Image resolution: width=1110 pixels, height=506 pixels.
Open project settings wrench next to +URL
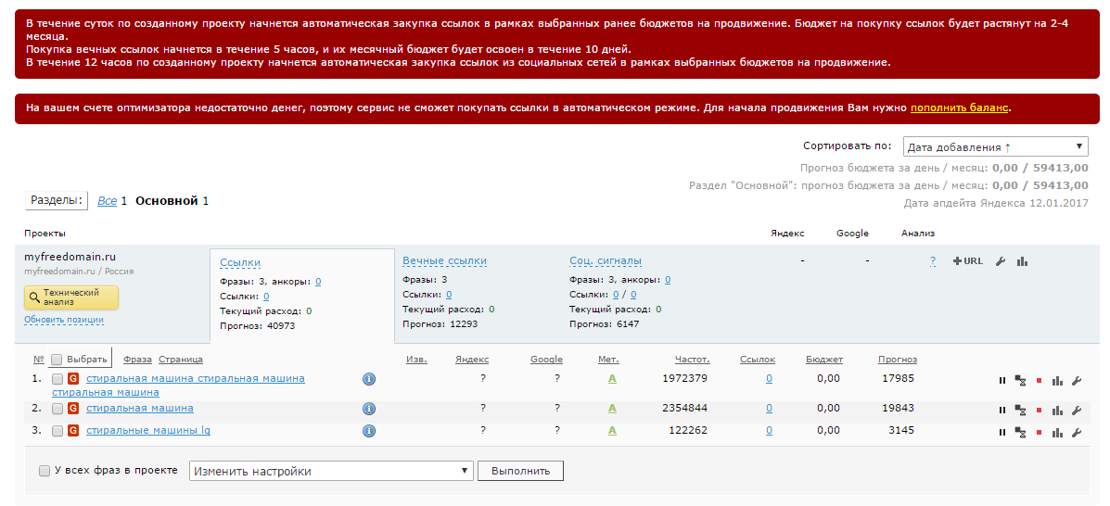[1001, 261]
